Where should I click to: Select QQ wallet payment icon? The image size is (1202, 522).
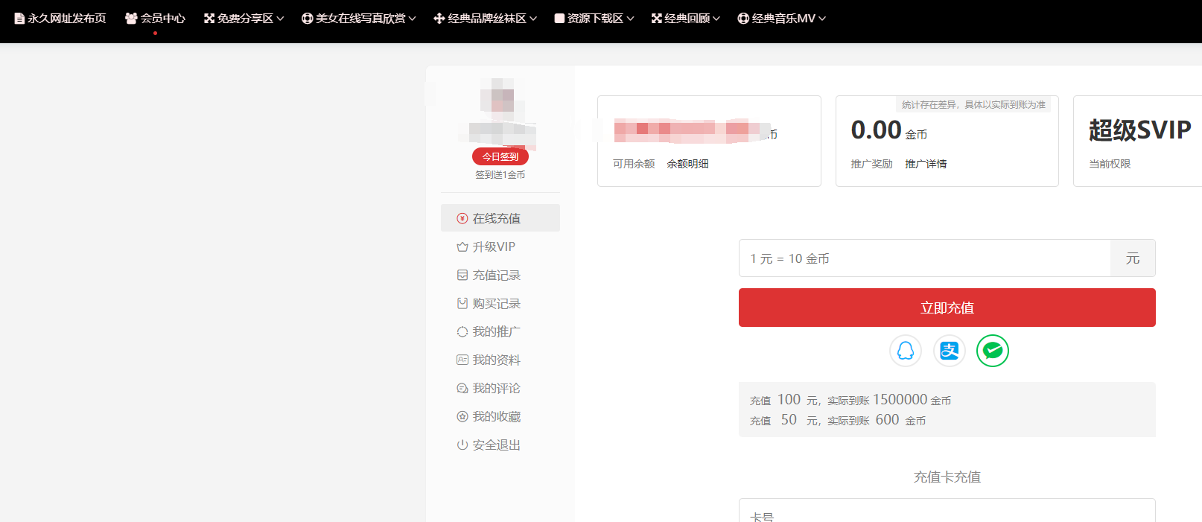(x=906, y=351)
